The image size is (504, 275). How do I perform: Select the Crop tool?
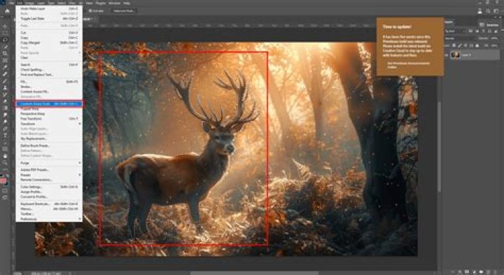click(5, 53)
